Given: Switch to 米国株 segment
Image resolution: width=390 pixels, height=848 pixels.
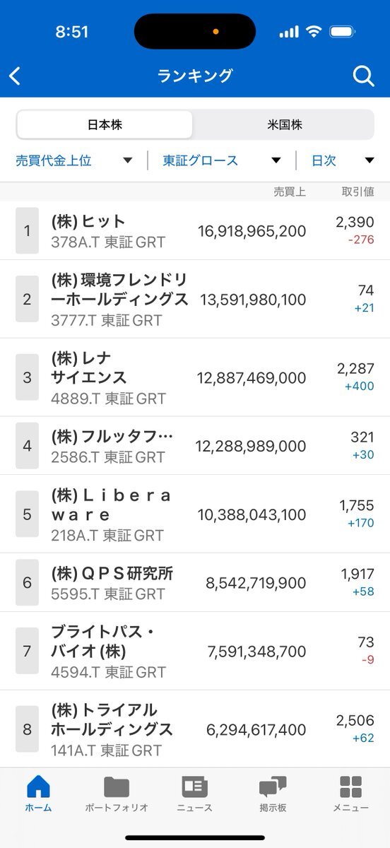Looking at the screenshot, I should (x=285, y=124).
